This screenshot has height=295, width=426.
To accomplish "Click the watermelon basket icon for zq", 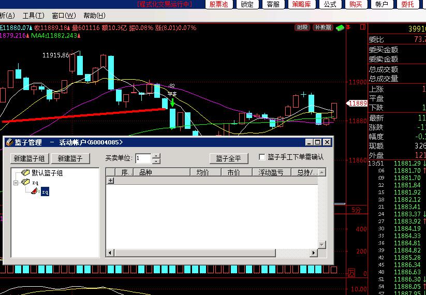I will point(34,191).
